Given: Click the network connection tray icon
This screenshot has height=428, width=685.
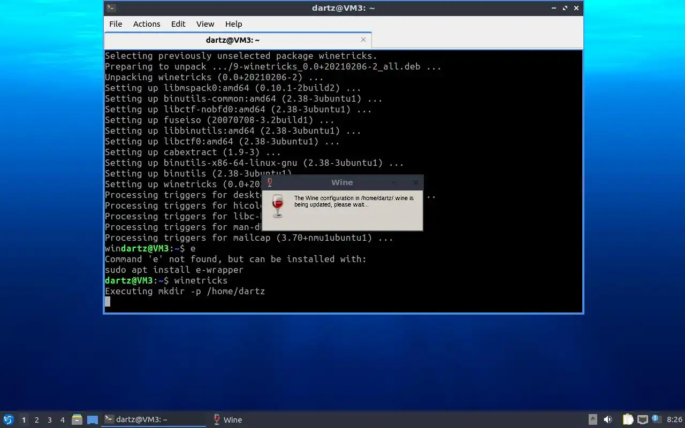Looking at the screenshot, I should [642, 419].
